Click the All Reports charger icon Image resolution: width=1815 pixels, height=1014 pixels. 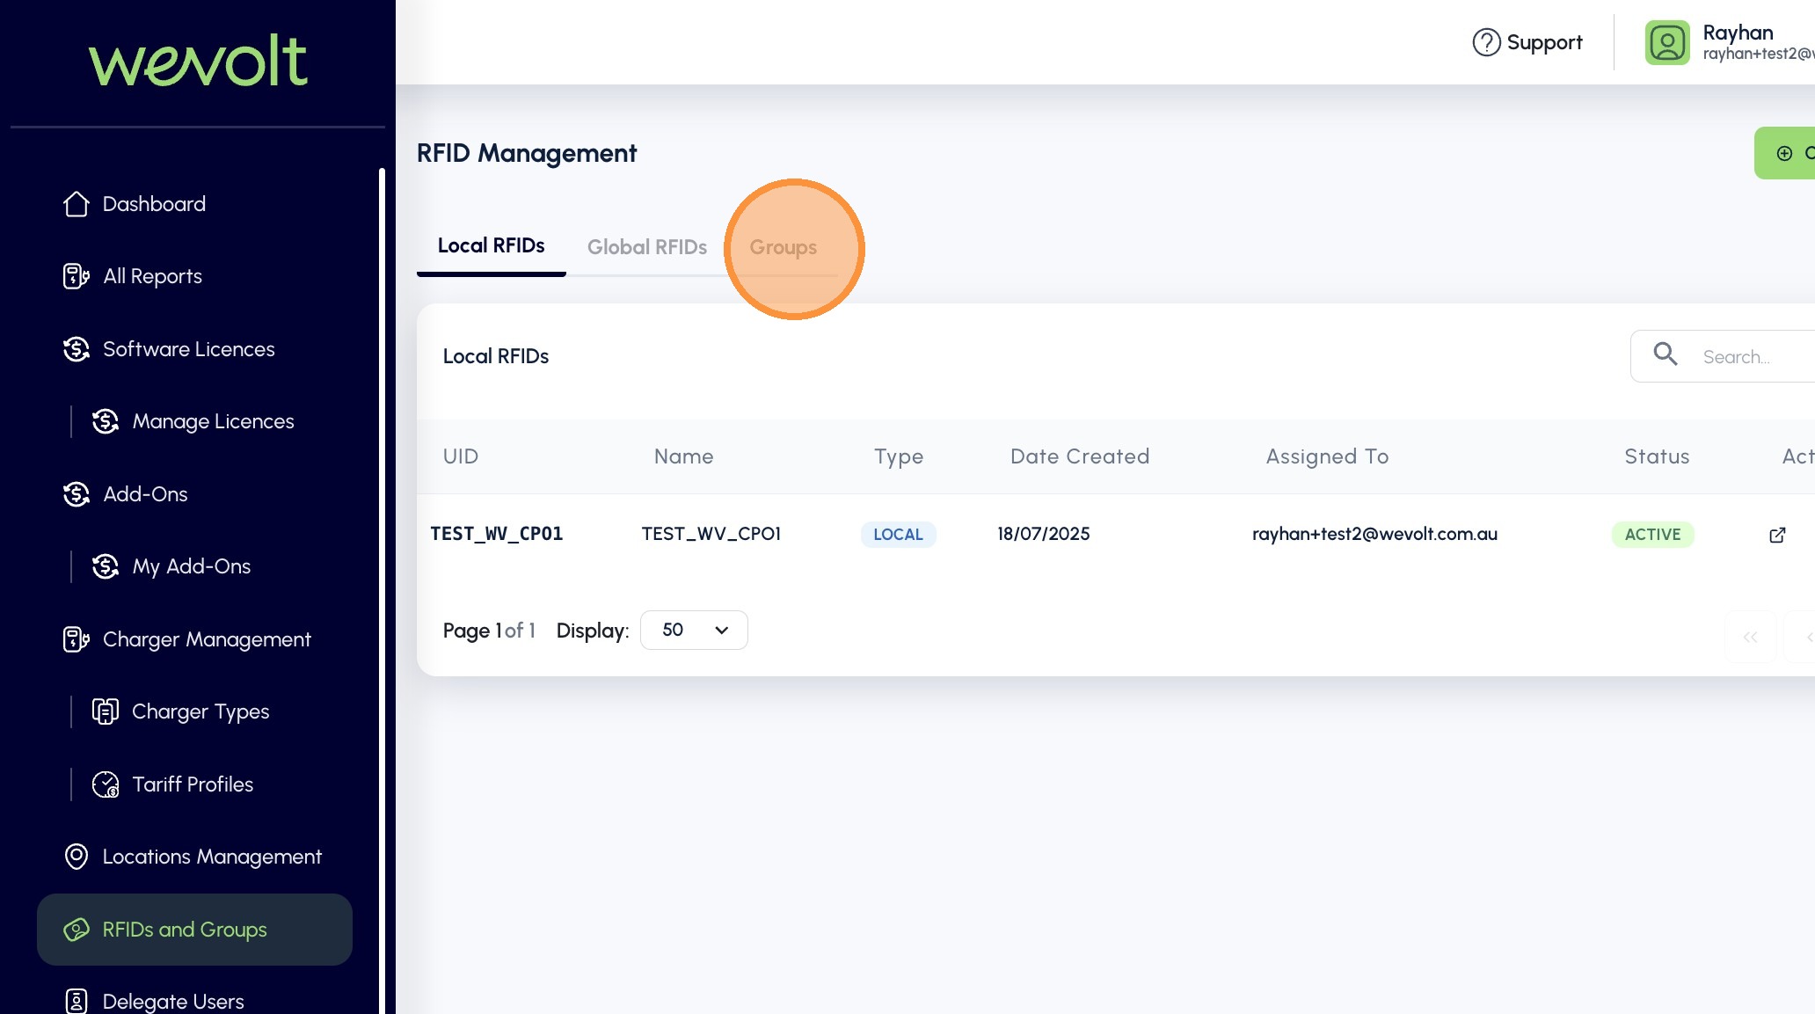point(77,276)
